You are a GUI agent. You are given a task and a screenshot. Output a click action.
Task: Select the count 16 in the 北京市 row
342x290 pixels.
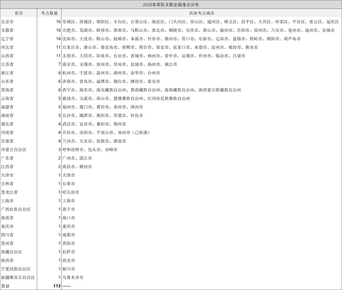click(59, 22)
